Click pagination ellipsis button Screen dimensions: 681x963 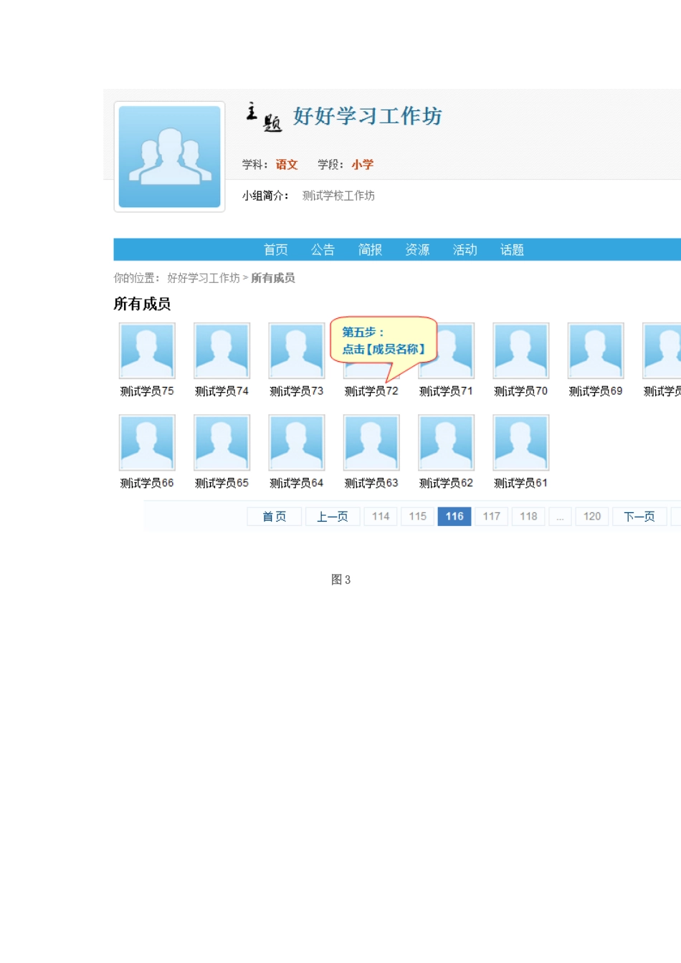560,517
